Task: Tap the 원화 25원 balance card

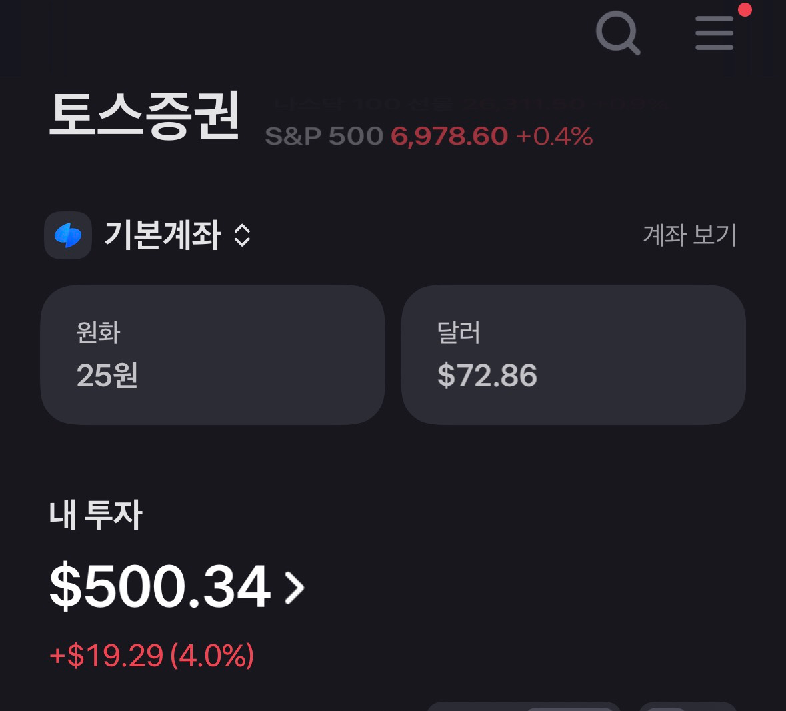Action: [212, 355]
